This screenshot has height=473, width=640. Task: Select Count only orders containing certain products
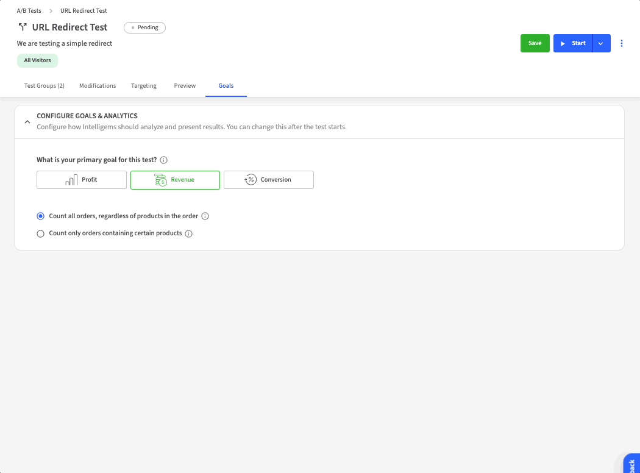[41, 233]
